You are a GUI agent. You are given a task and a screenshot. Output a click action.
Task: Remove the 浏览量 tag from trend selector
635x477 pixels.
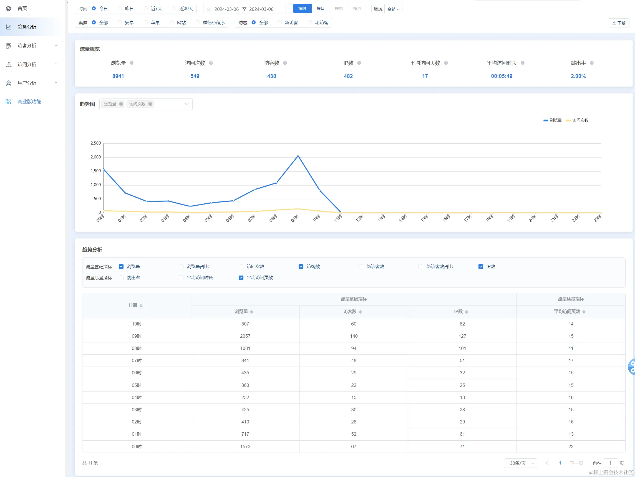(x=121, y=104)
